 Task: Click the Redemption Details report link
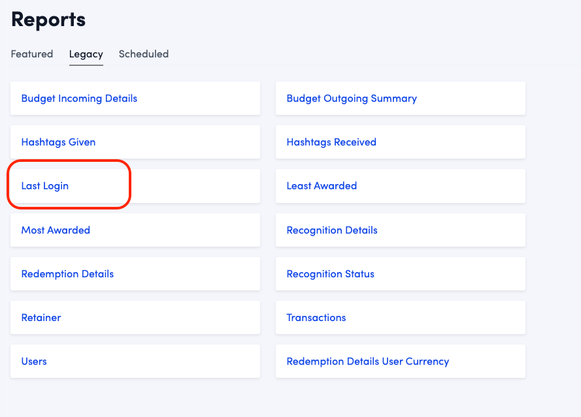point(67,274)
